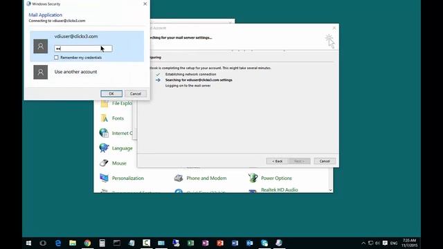Launch Google Chrome from taskbar
Image resolution: width=443 pixels, height=249 pixels.
click(87, 243)
